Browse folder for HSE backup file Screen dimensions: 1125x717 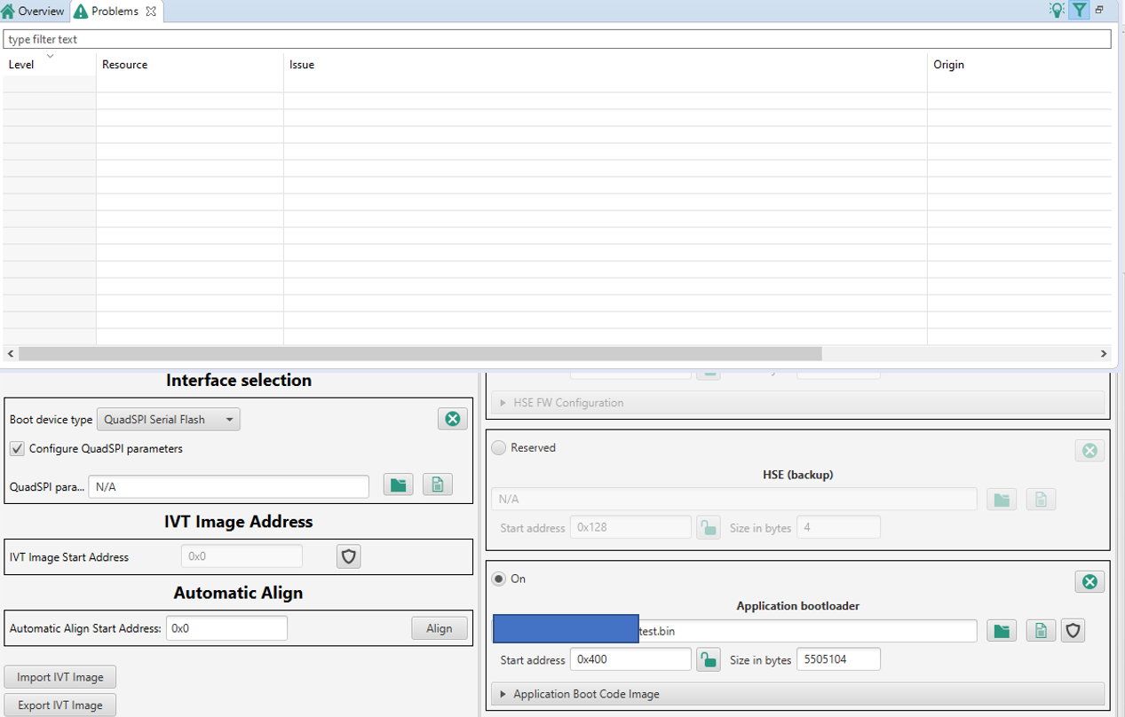1002,500
